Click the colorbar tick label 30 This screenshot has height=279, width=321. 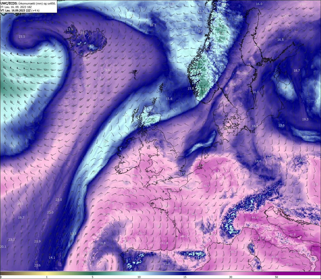tap(230, 277)
